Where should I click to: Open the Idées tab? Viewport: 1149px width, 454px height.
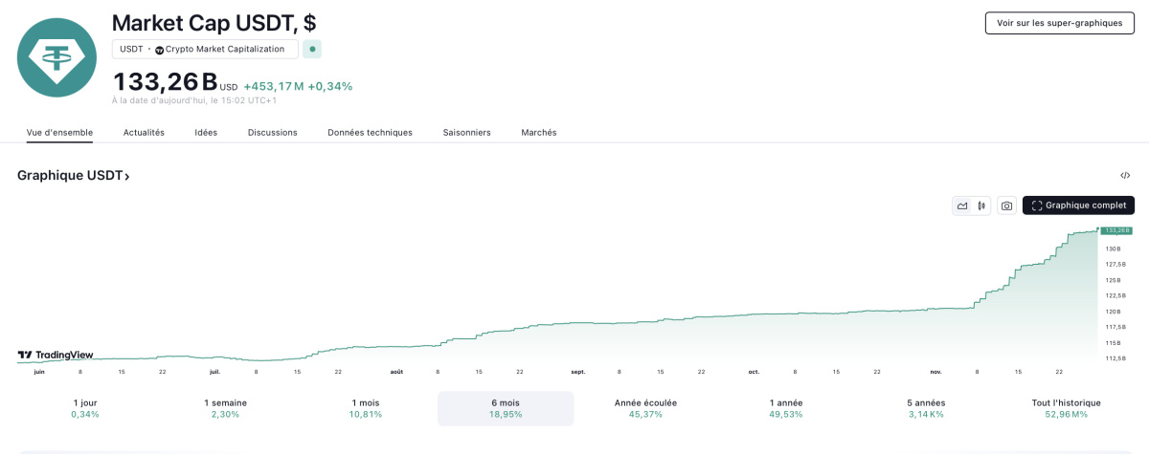point(206,132)
